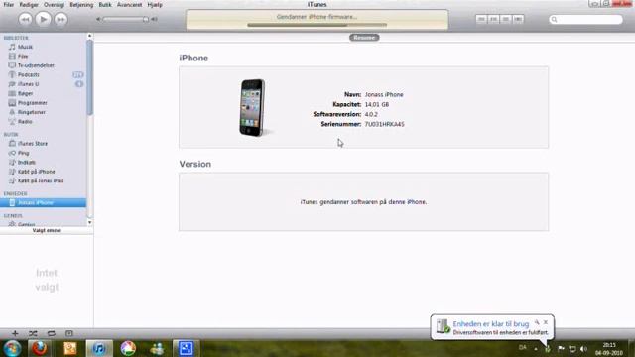Open Film in the library sidebar
This screenshot has height=357, width=635.
point(23,56)
